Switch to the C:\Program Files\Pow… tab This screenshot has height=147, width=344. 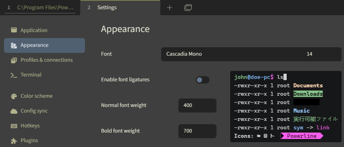pyautogui.click(x=40, y=8)
